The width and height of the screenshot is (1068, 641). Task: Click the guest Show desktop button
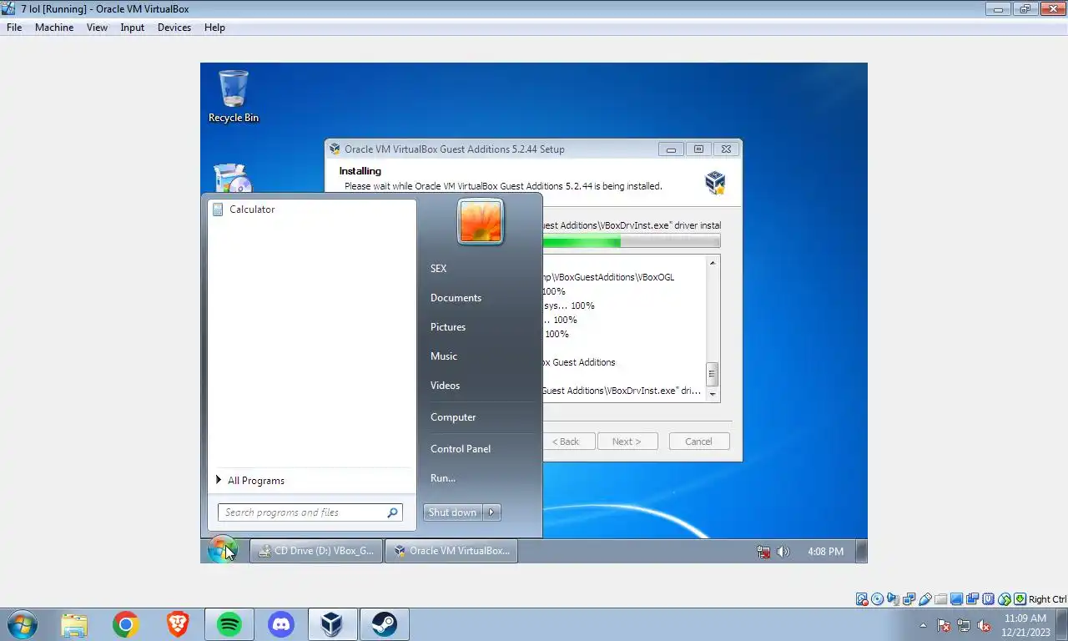[x=861, y=551]
